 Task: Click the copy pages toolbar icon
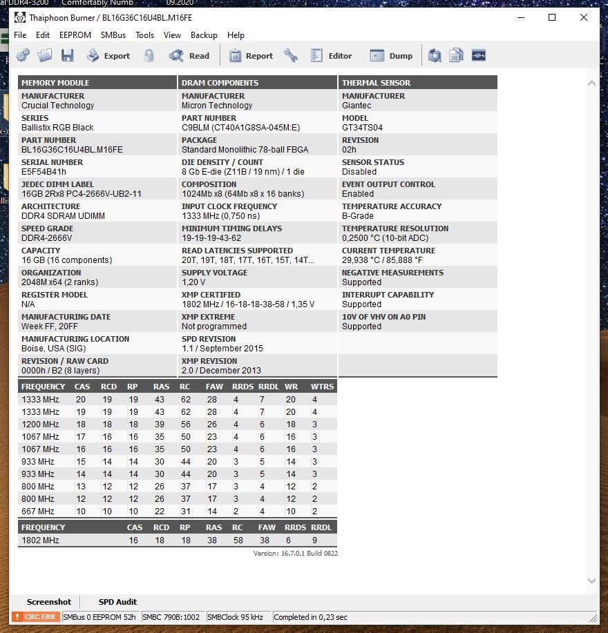coord(456,55)
